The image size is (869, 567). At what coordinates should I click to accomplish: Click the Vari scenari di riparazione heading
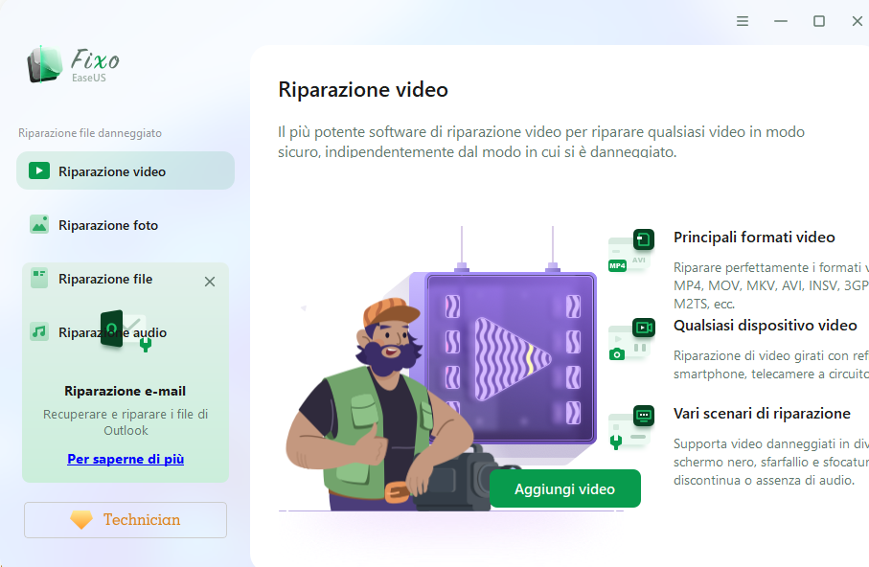762,414
